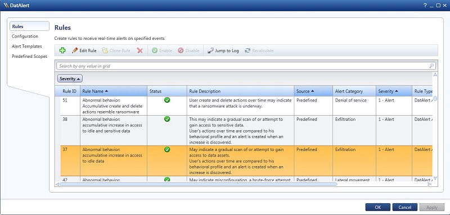Sort by Source column header

[x=313, y=91]
